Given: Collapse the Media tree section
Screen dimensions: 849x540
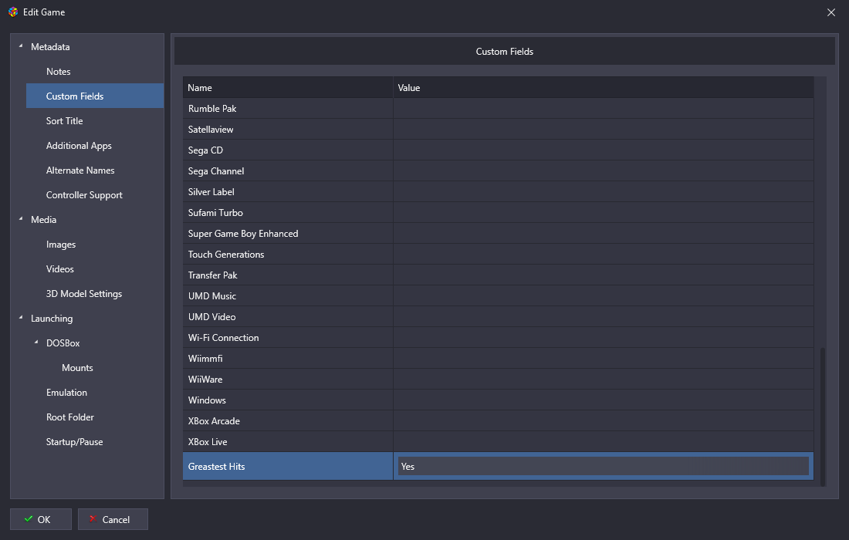Looking at the screenshot, I should 21,218.
